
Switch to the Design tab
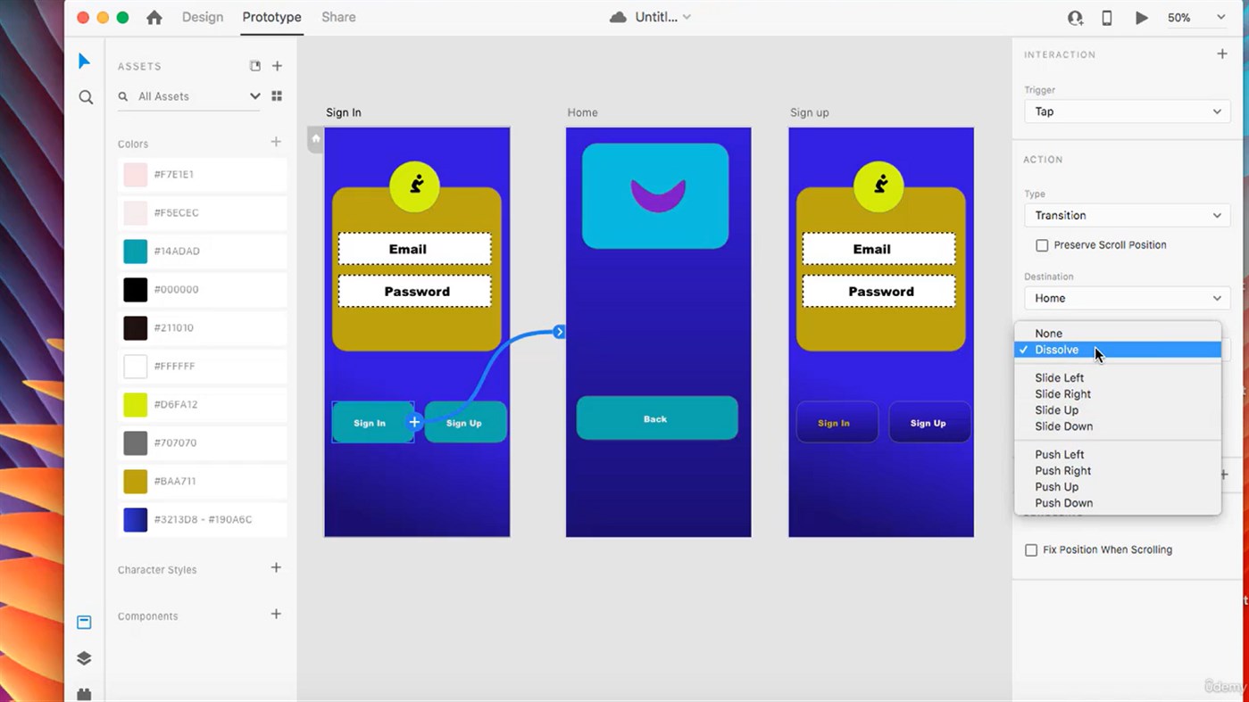coord(203,17)
